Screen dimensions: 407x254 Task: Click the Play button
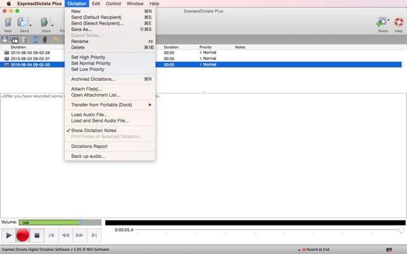[9, 235]
